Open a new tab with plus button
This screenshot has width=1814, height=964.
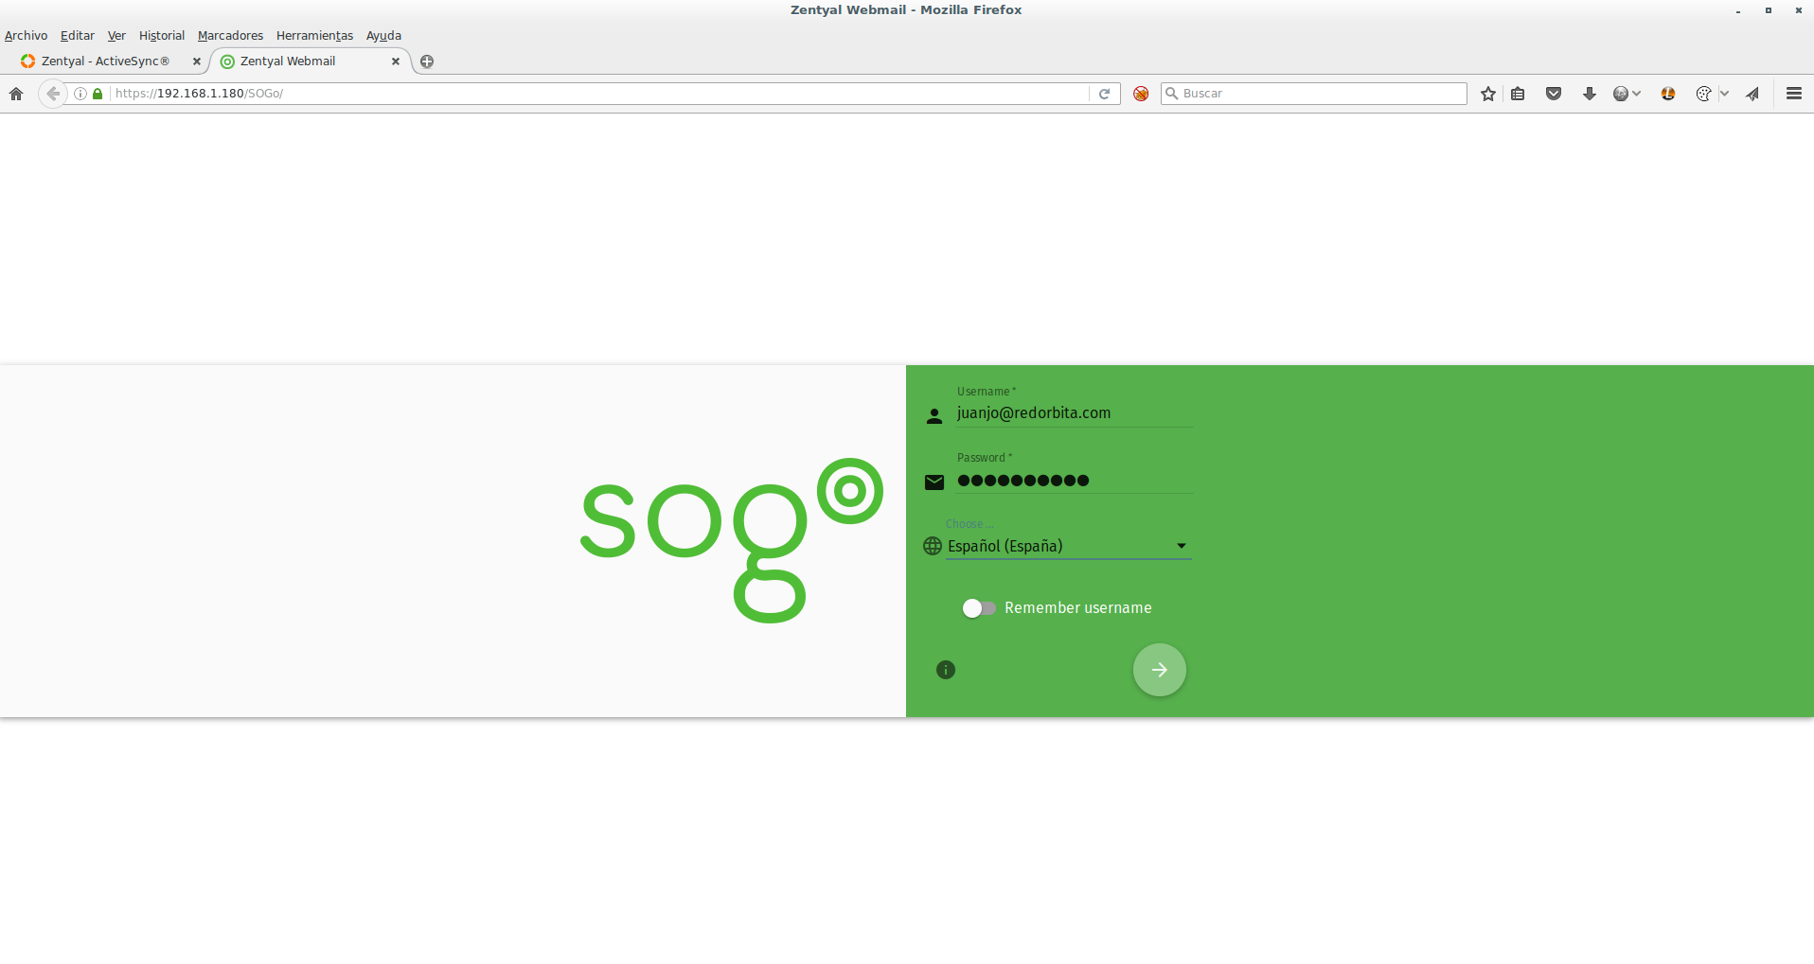(x=427, y=61)
